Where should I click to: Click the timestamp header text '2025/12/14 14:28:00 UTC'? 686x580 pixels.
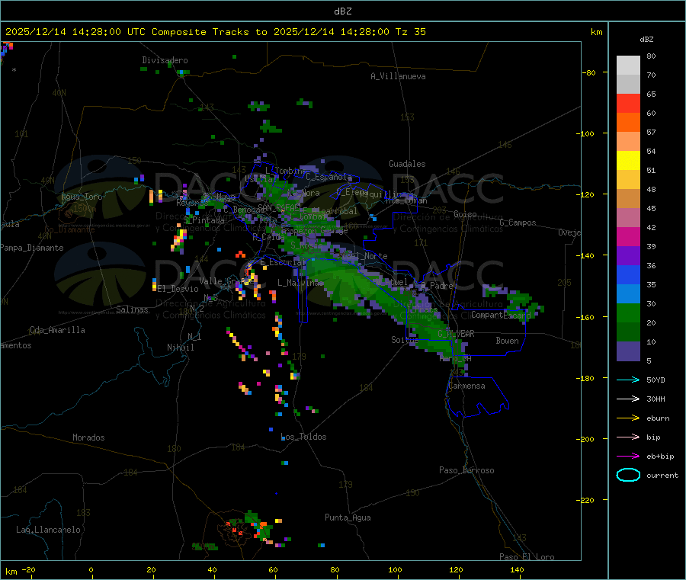pyautogui.click(x=75, y=32)
